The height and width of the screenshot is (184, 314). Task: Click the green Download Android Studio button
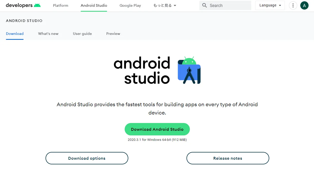click(x=157, y=129)
